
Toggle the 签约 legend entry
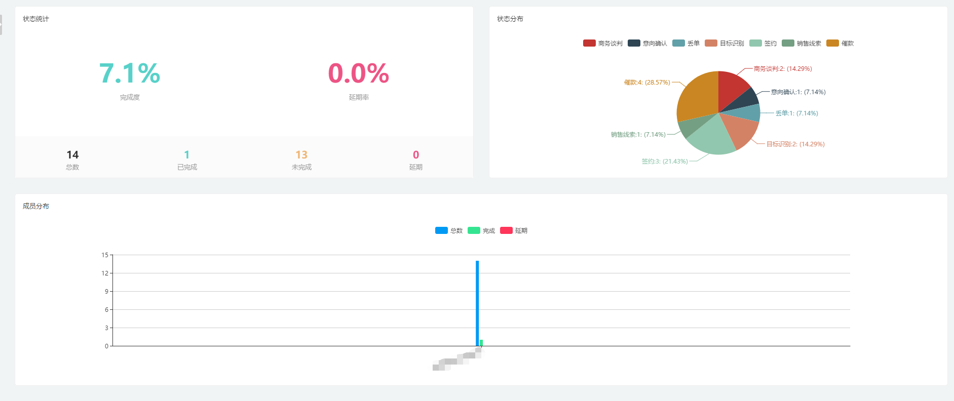pyautogui.click(x=762, y=43)
